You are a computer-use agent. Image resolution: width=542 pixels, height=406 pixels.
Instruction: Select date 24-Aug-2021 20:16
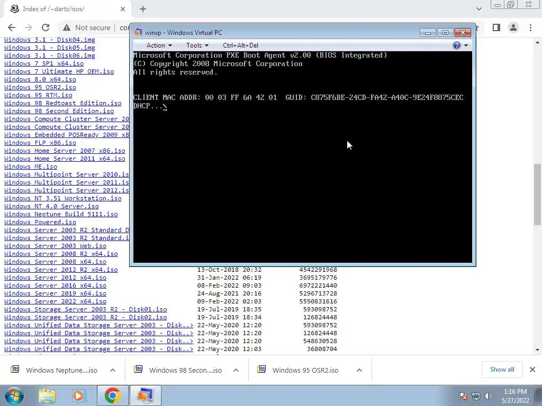point(229,294)
